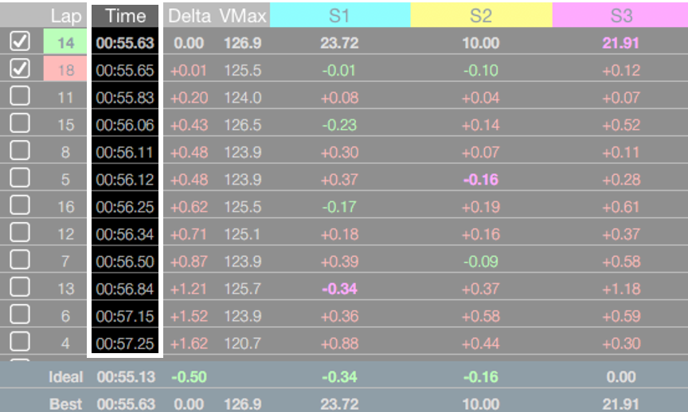
Task: Click lap time 00:56.84
Action: pyautogui.click(x=125, y=289)
